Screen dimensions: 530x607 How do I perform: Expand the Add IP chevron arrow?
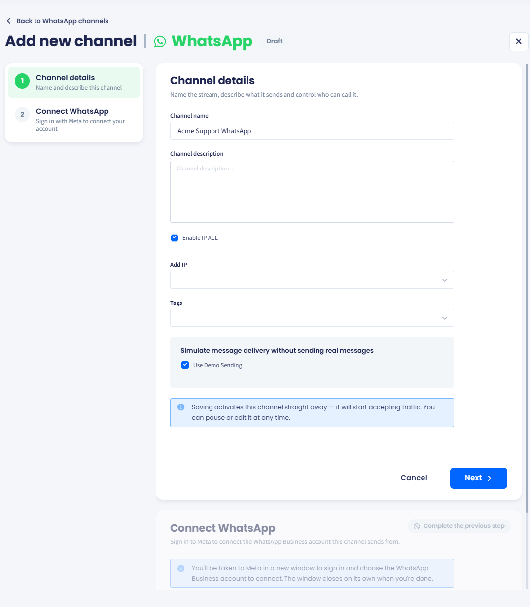tap(445, 280)
